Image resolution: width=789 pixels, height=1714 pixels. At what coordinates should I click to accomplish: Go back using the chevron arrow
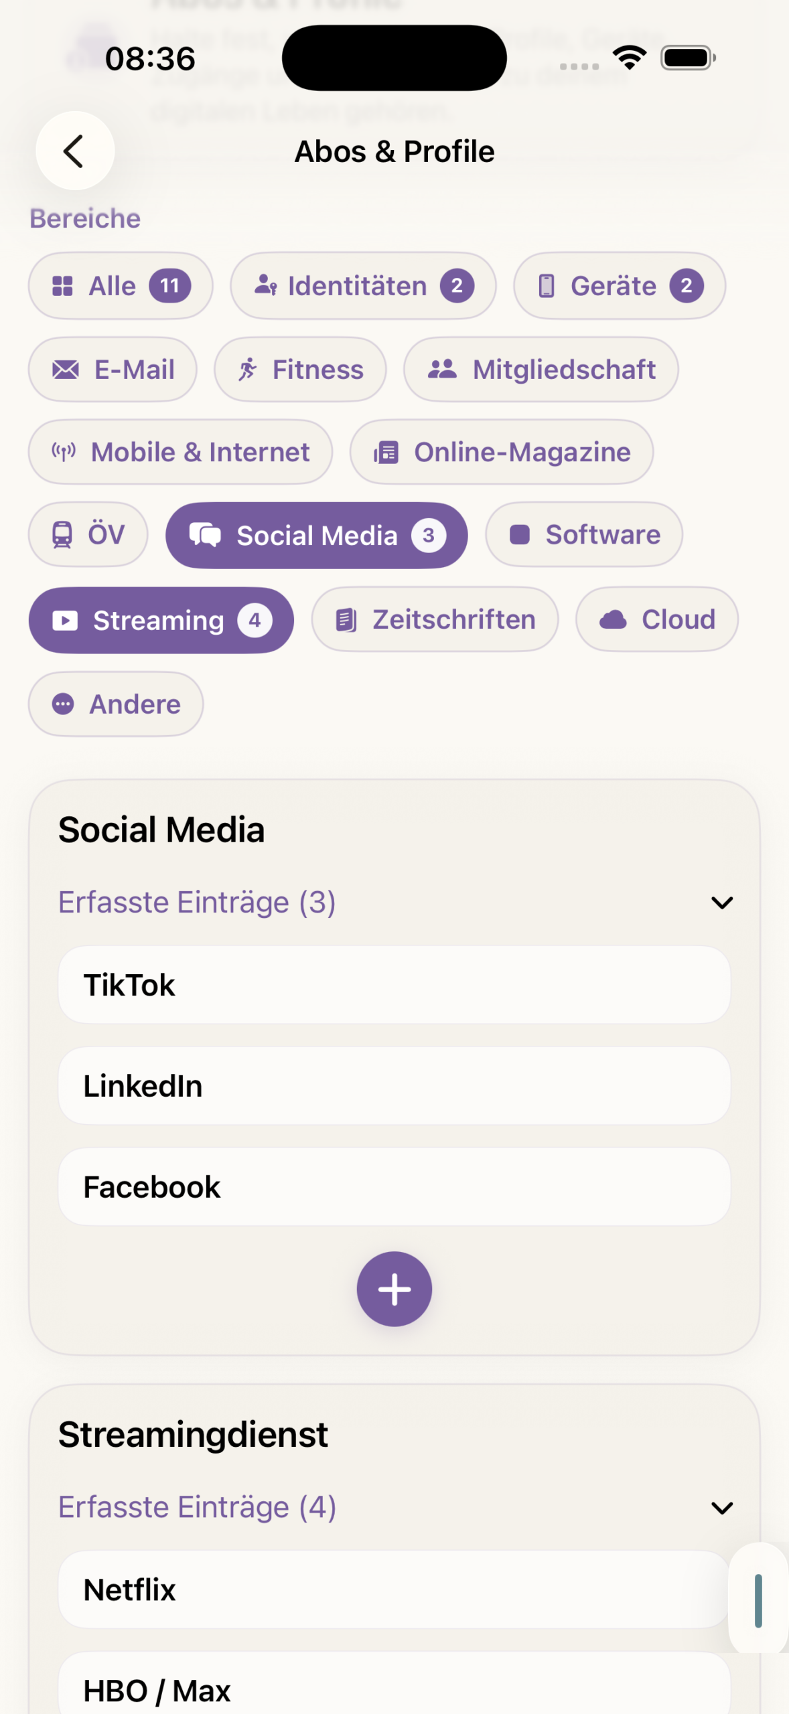click(x=74, y=151)
